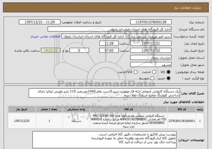
Task: Click the نام کالا column header
Action: 129,109
